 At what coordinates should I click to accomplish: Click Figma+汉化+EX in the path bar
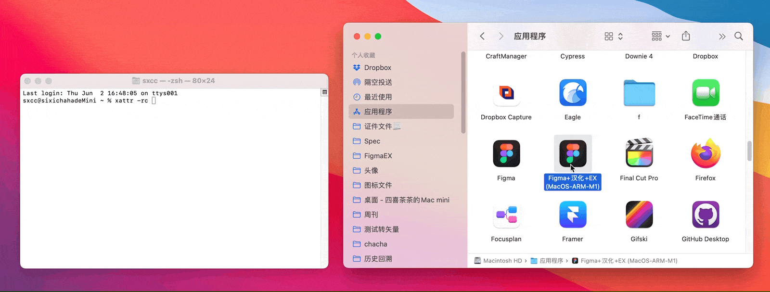(x=625, y=261)
